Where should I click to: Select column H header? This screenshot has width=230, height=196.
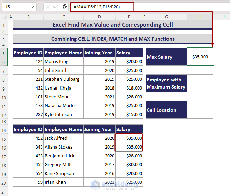click(200, 17)
